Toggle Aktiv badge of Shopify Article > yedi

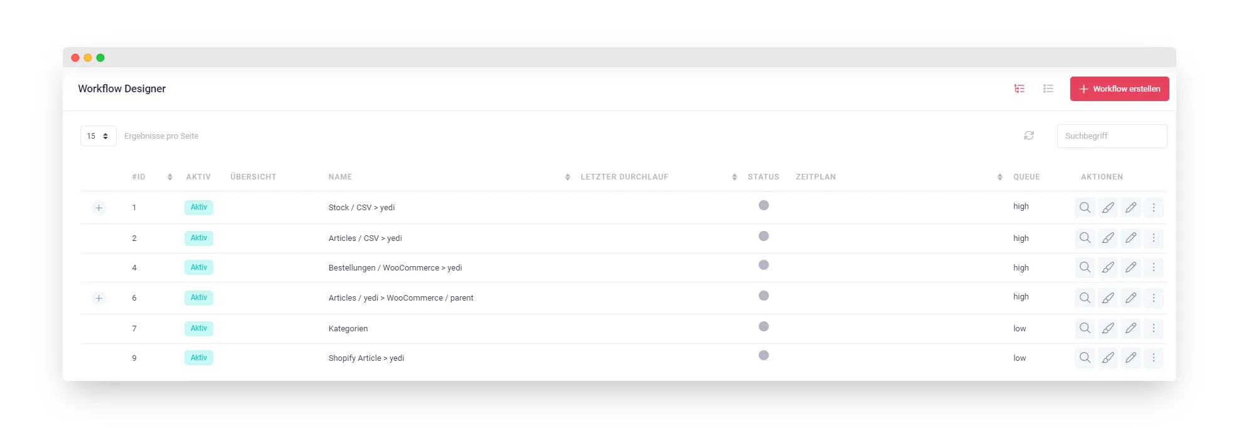point(199,358)
